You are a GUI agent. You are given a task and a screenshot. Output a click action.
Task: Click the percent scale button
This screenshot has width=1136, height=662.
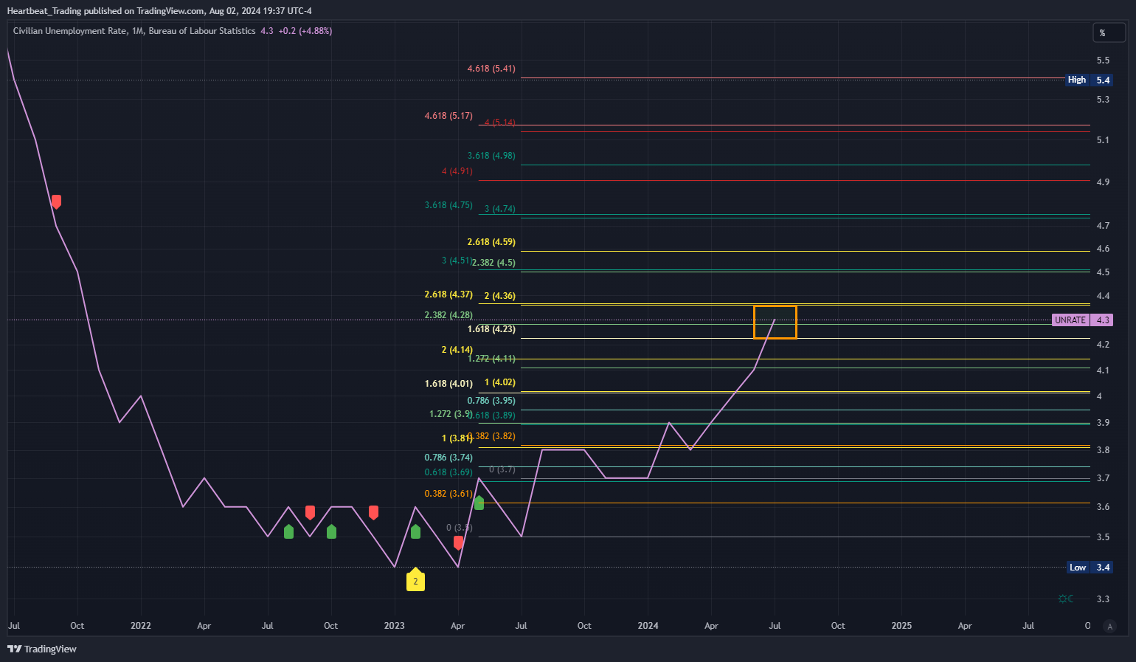pyautogui.click(x=1109, y=32)
